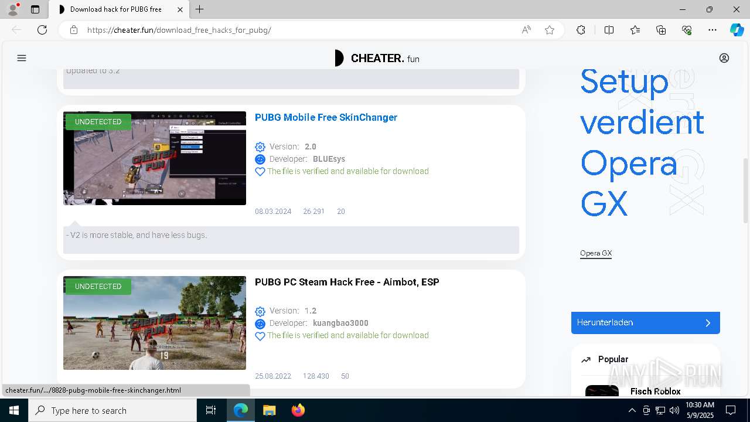Open File Explorer taskbar icon
Image resolution: width=750 pixels, height=422 pixels.
pos(269,410)
